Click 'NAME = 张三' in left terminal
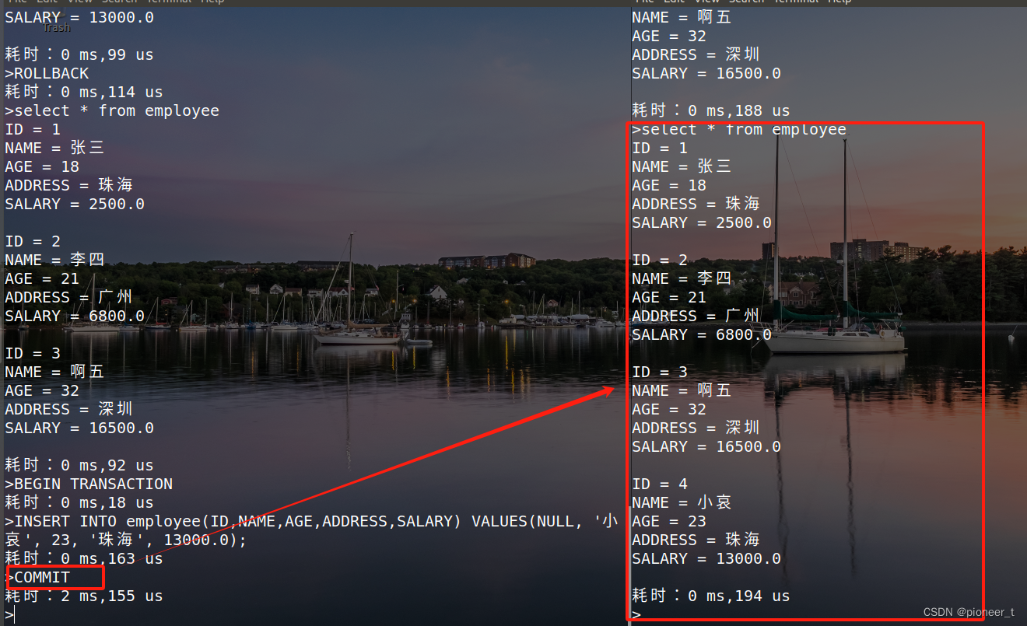The width and height of the screenshot is (1027, 626). 54,149
